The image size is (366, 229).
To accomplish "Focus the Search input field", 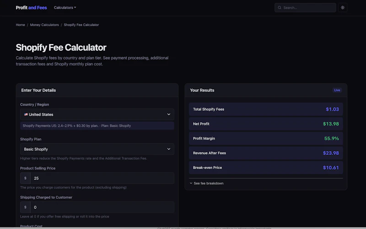I will (305, 7).
